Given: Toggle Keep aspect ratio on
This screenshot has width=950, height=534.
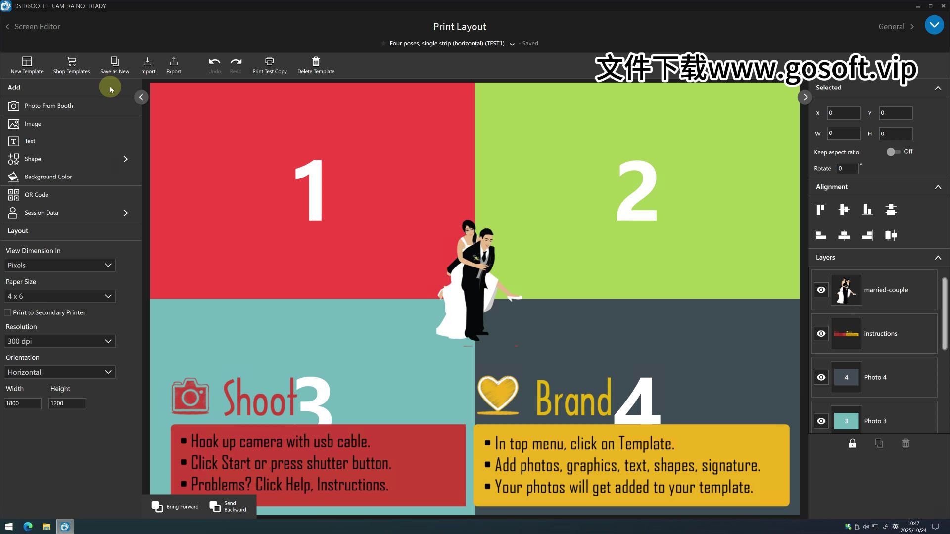Looking at the screenshot, I should (x=895, y=152).
